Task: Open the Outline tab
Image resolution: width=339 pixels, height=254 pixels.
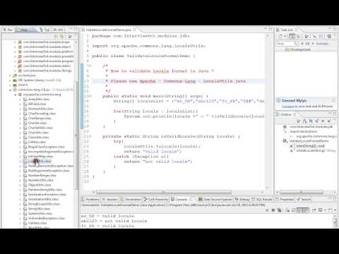Action: pyautogui.click(x=285, y=114)
